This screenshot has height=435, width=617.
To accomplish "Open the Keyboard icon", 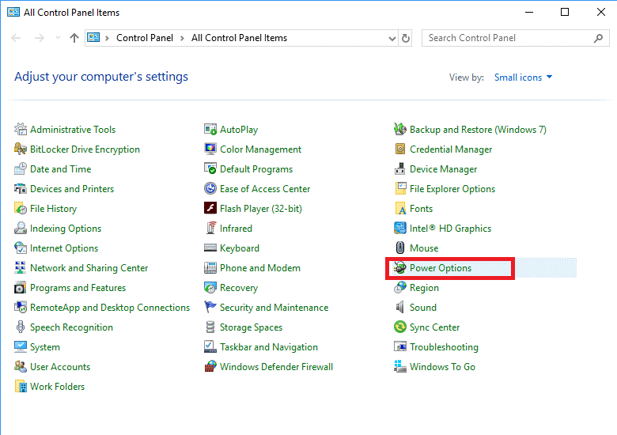I will [x=210, y=248].
